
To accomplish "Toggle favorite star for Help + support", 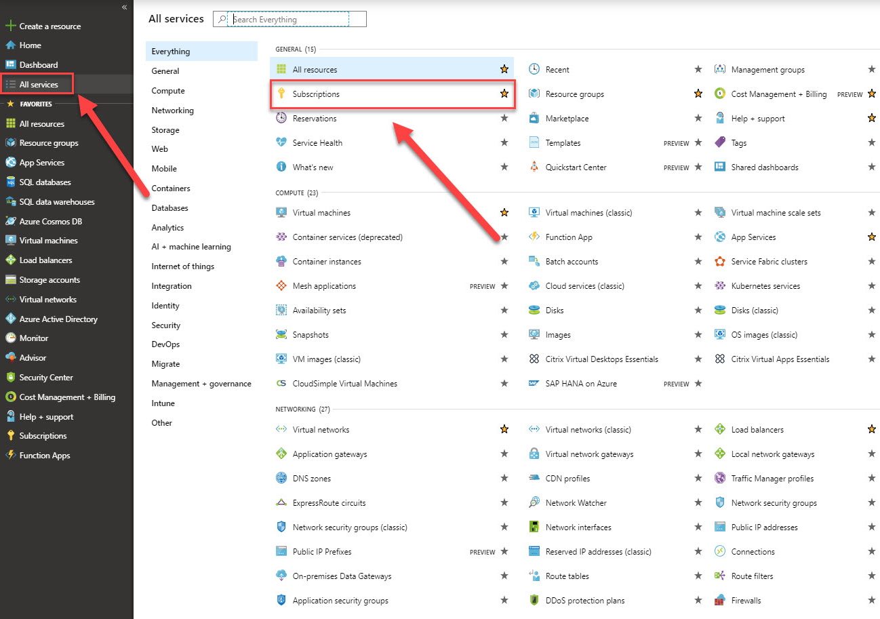I will click(x=872, y=118).
